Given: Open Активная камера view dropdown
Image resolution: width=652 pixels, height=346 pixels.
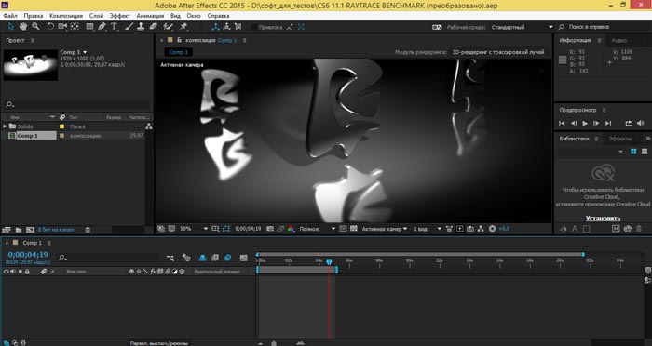Looking at the screenshot, I should (x=384, y=229).
